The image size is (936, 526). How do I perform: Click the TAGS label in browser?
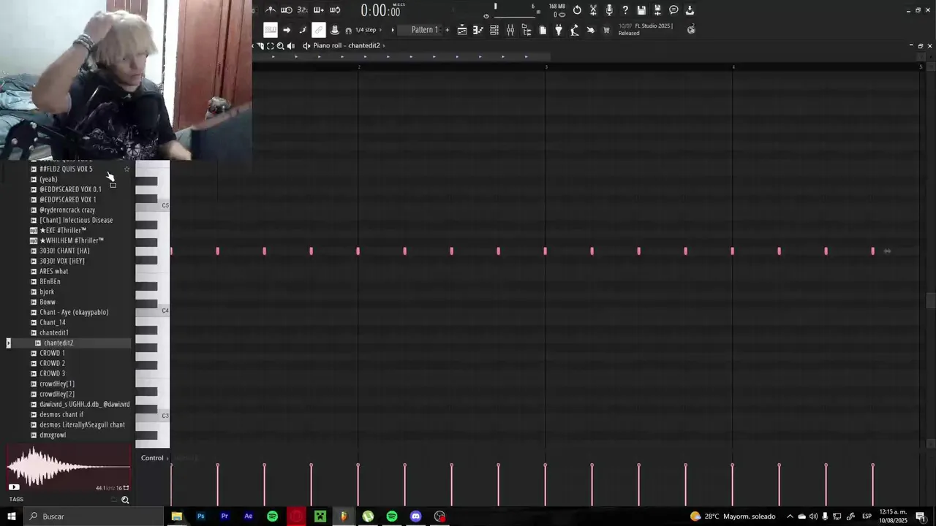16,500
